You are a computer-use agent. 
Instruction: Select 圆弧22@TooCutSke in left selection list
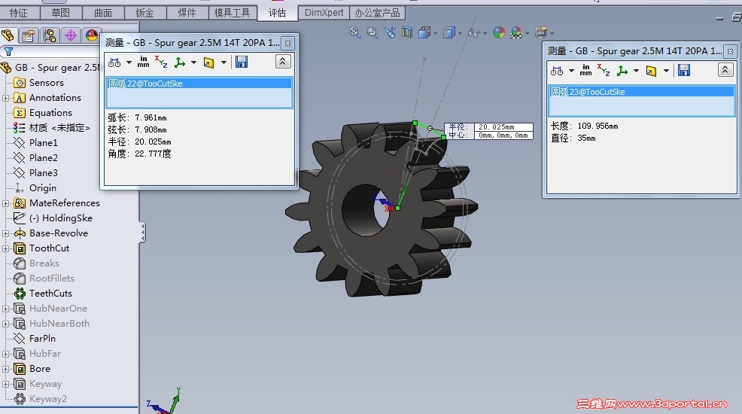tap(199, 84)
